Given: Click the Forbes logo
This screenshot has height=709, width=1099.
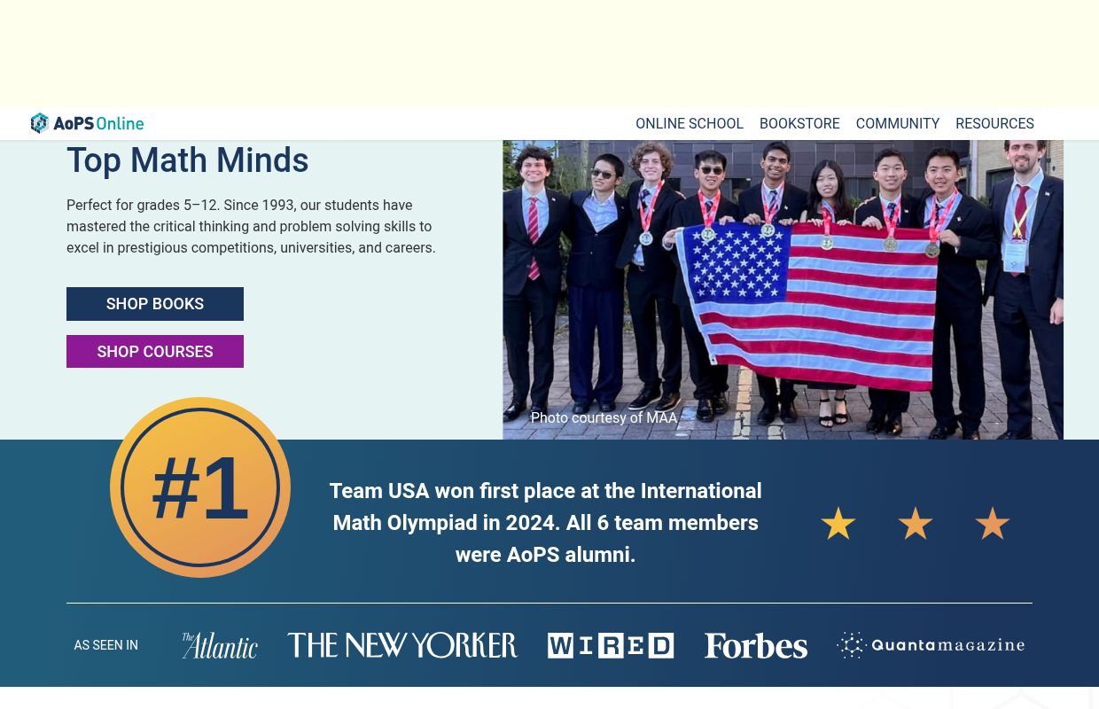Looking at the screenshot, I should (x=755, y=645).
